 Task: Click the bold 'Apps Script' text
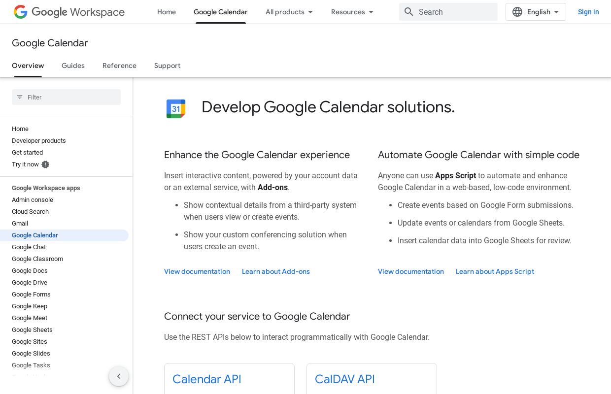click(455, 175)
